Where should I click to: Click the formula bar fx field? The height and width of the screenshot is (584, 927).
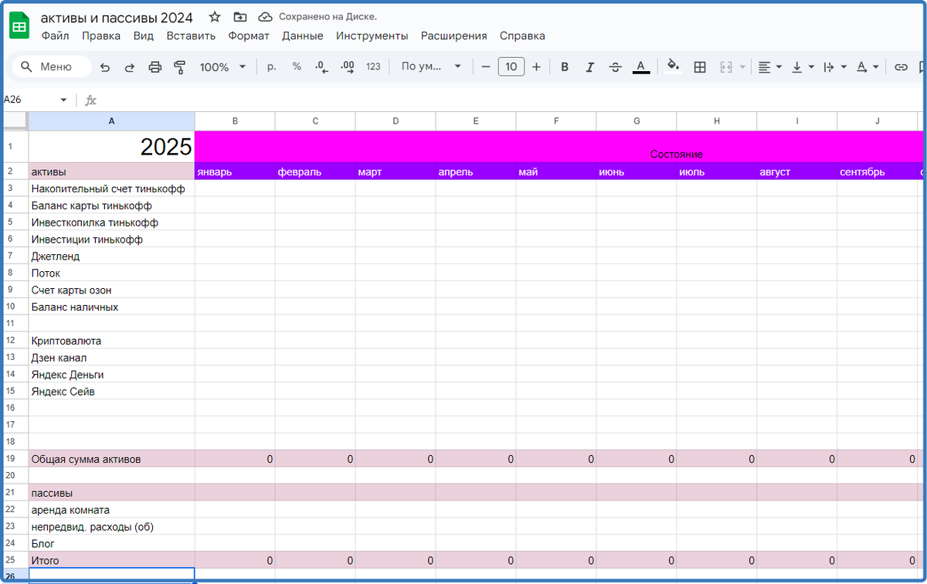point(510,100)
